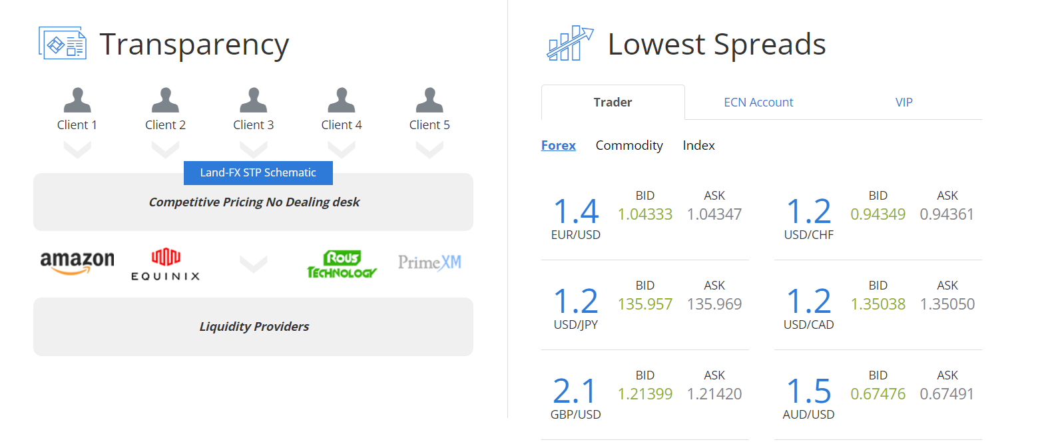The width and height of the screenshot is (1038, 448).
Task: Click the chevron between Equinix and Rous logos
Action: [253, 264]
